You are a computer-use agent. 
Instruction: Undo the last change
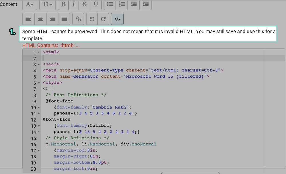(92, 19)
